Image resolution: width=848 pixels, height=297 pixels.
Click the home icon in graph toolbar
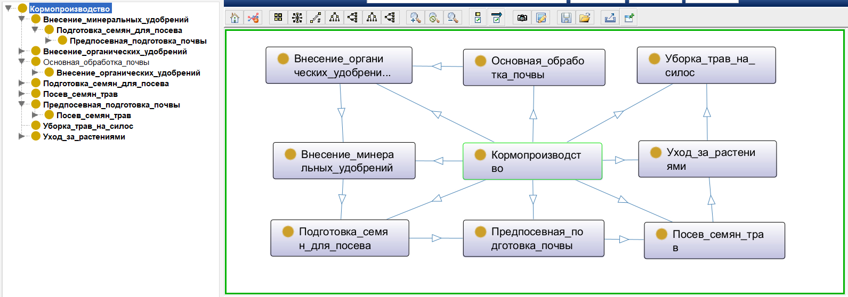(235, 18)
